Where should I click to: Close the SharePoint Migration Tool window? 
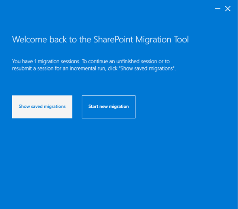(x=228, y=8)
